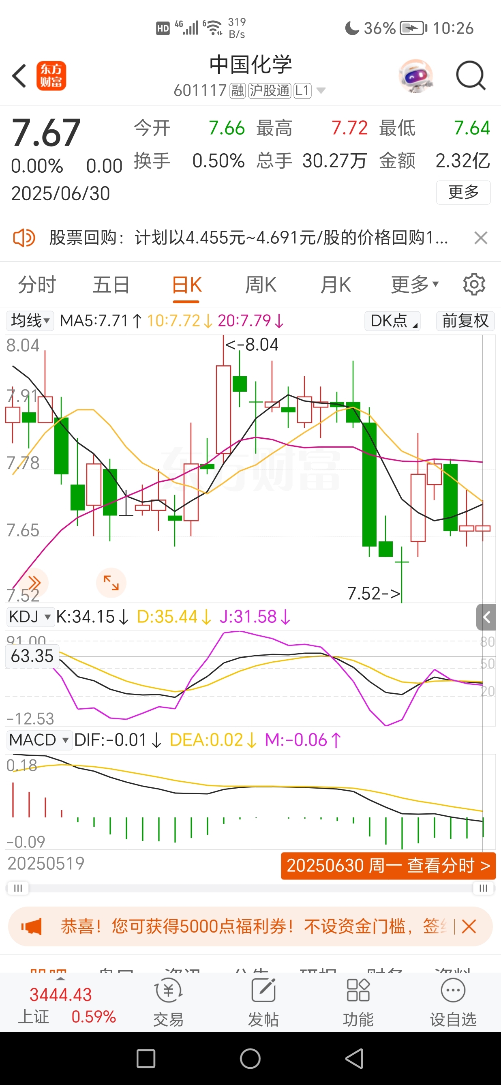Switch to 周K chart tab
This screenshot has height=1085, width=501.
(x=261, y=285)
